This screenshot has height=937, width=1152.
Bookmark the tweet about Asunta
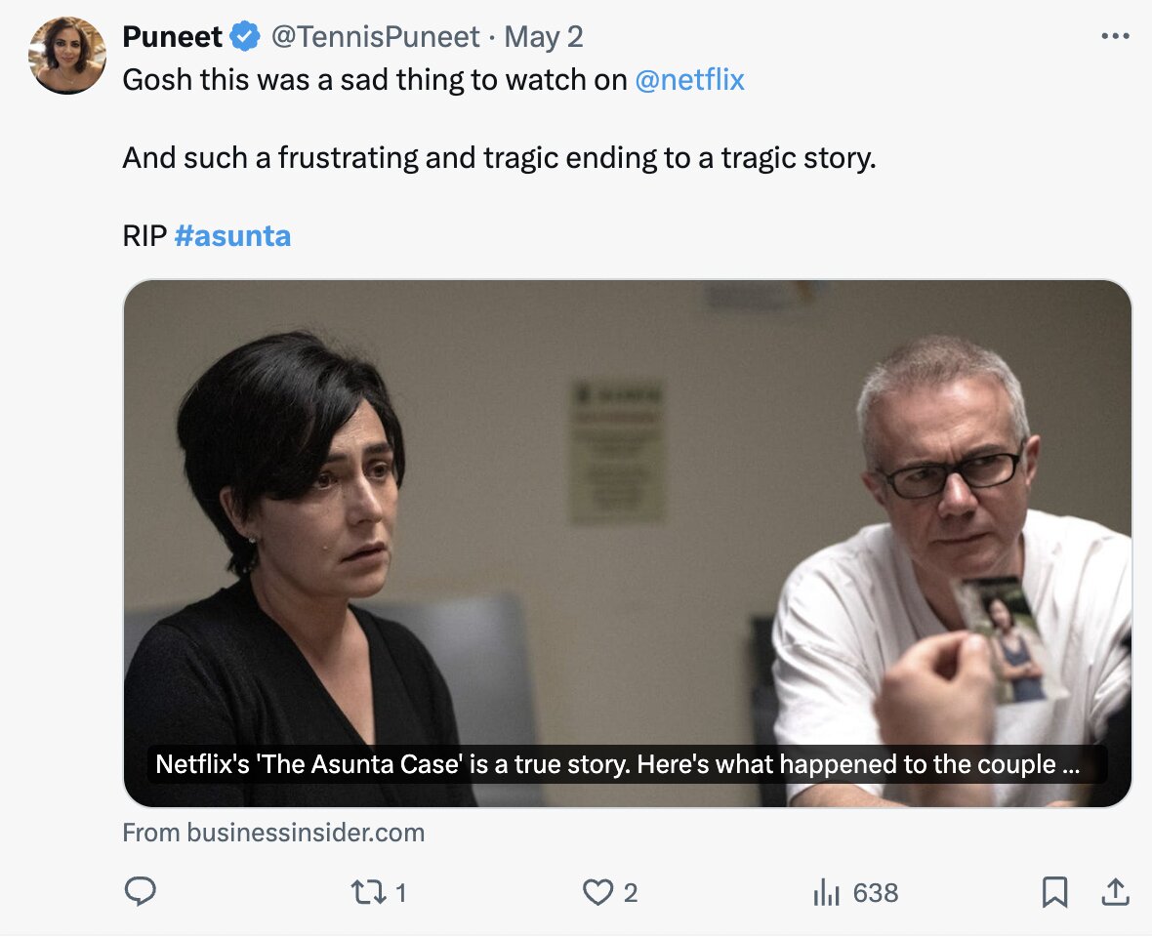pos(1054,891)
